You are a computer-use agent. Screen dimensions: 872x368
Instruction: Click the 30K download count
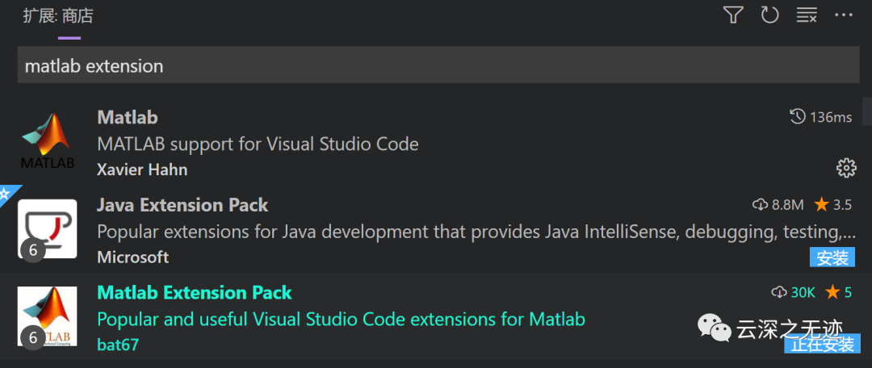[794, 292]
